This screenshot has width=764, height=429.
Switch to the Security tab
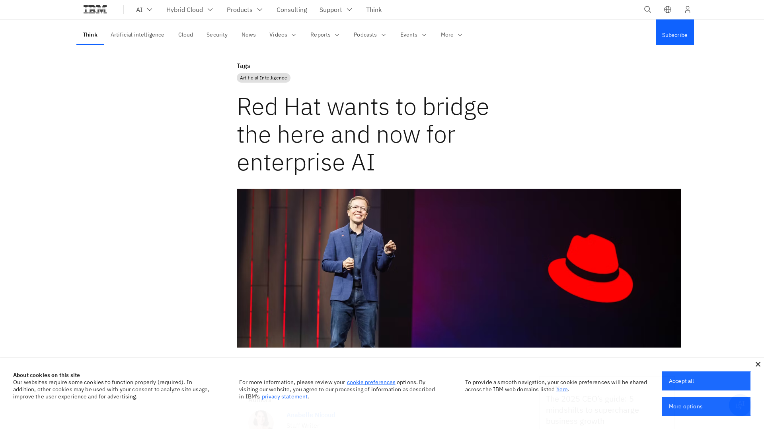pos(217,35)
